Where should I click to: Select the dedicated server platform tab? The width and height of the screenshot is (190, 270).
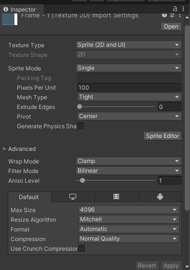pos(116,197)
